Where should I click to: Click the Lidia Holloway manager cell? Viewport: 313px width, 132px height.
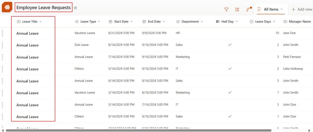(x=293, y=68)
